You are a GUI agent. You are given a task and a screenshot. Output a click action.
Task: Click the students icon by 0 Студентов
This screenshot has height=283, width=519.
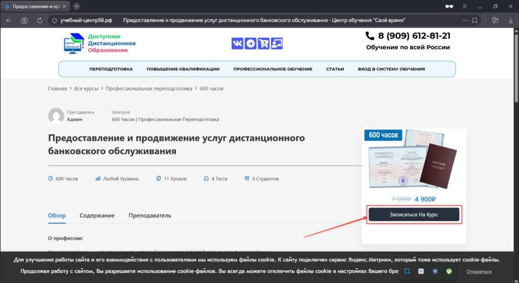coord(247,179)
